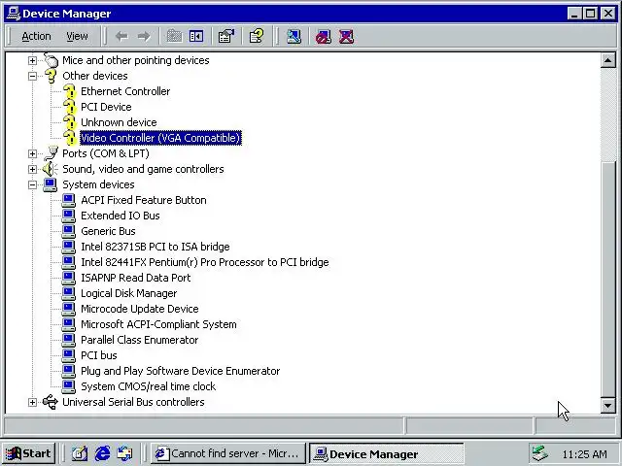Viewport: 622px width, 466px height.
Task: Open the Start menu
Action: coord(28,453)
